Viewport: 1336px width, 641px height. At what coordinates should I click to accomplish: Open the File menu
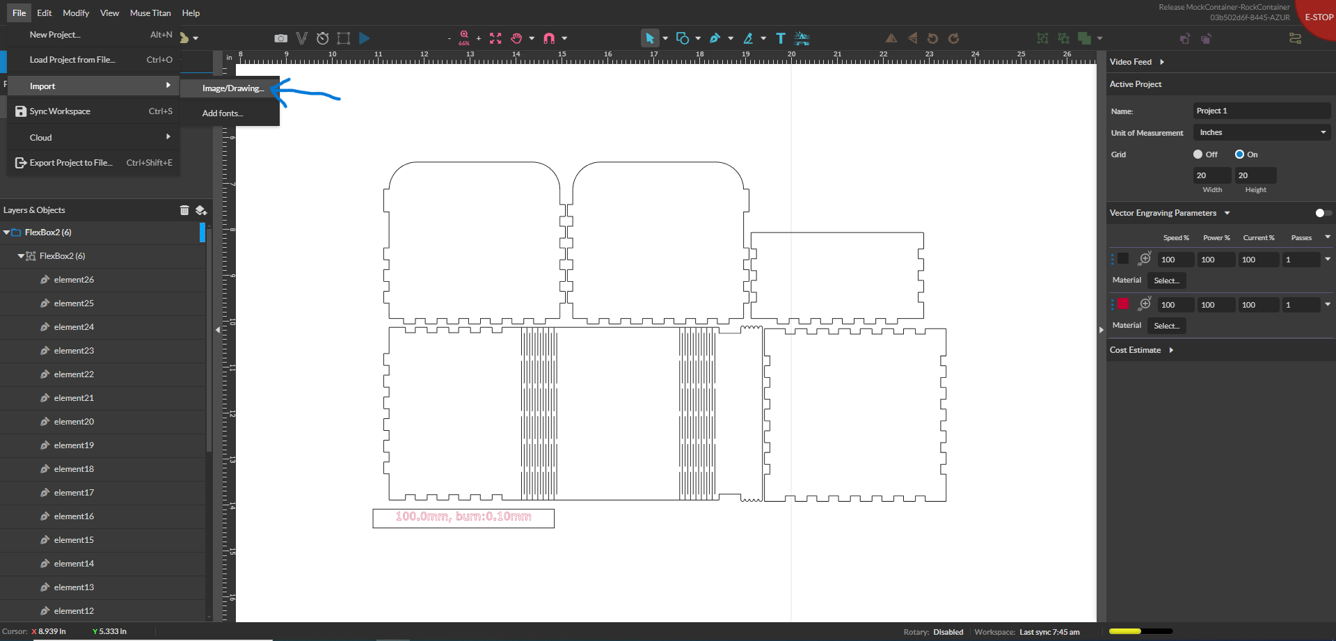[19, 13]
